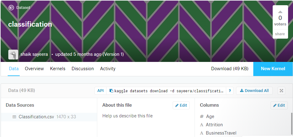Click the Download All button
Image resolution: width=293 pixels, height=137 pixels.
click(254, 91)
